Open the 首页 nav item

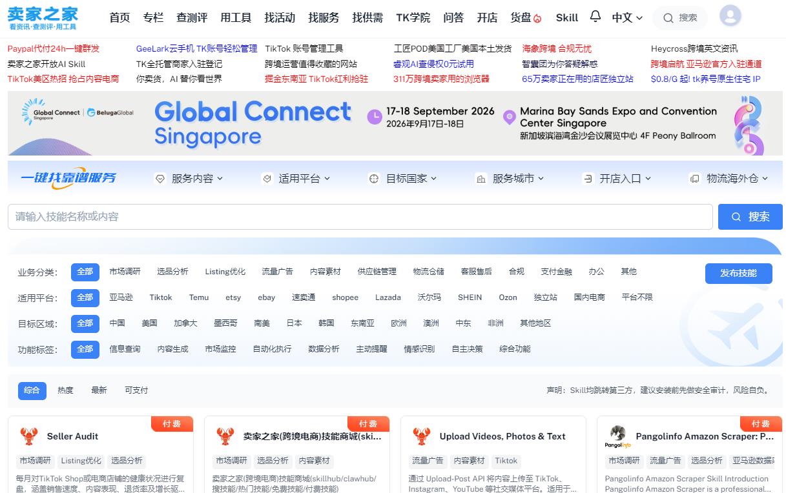pyautogui.click(x=119, y=18)
